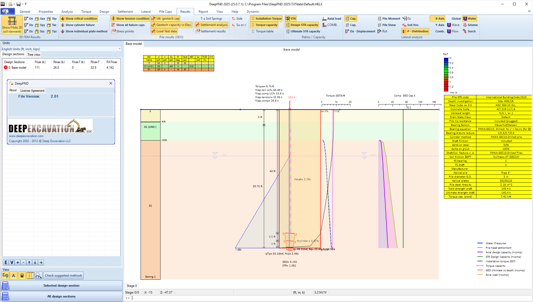Click the plus add design section icon
Viewport: 533px width, 302px height.
18,262
